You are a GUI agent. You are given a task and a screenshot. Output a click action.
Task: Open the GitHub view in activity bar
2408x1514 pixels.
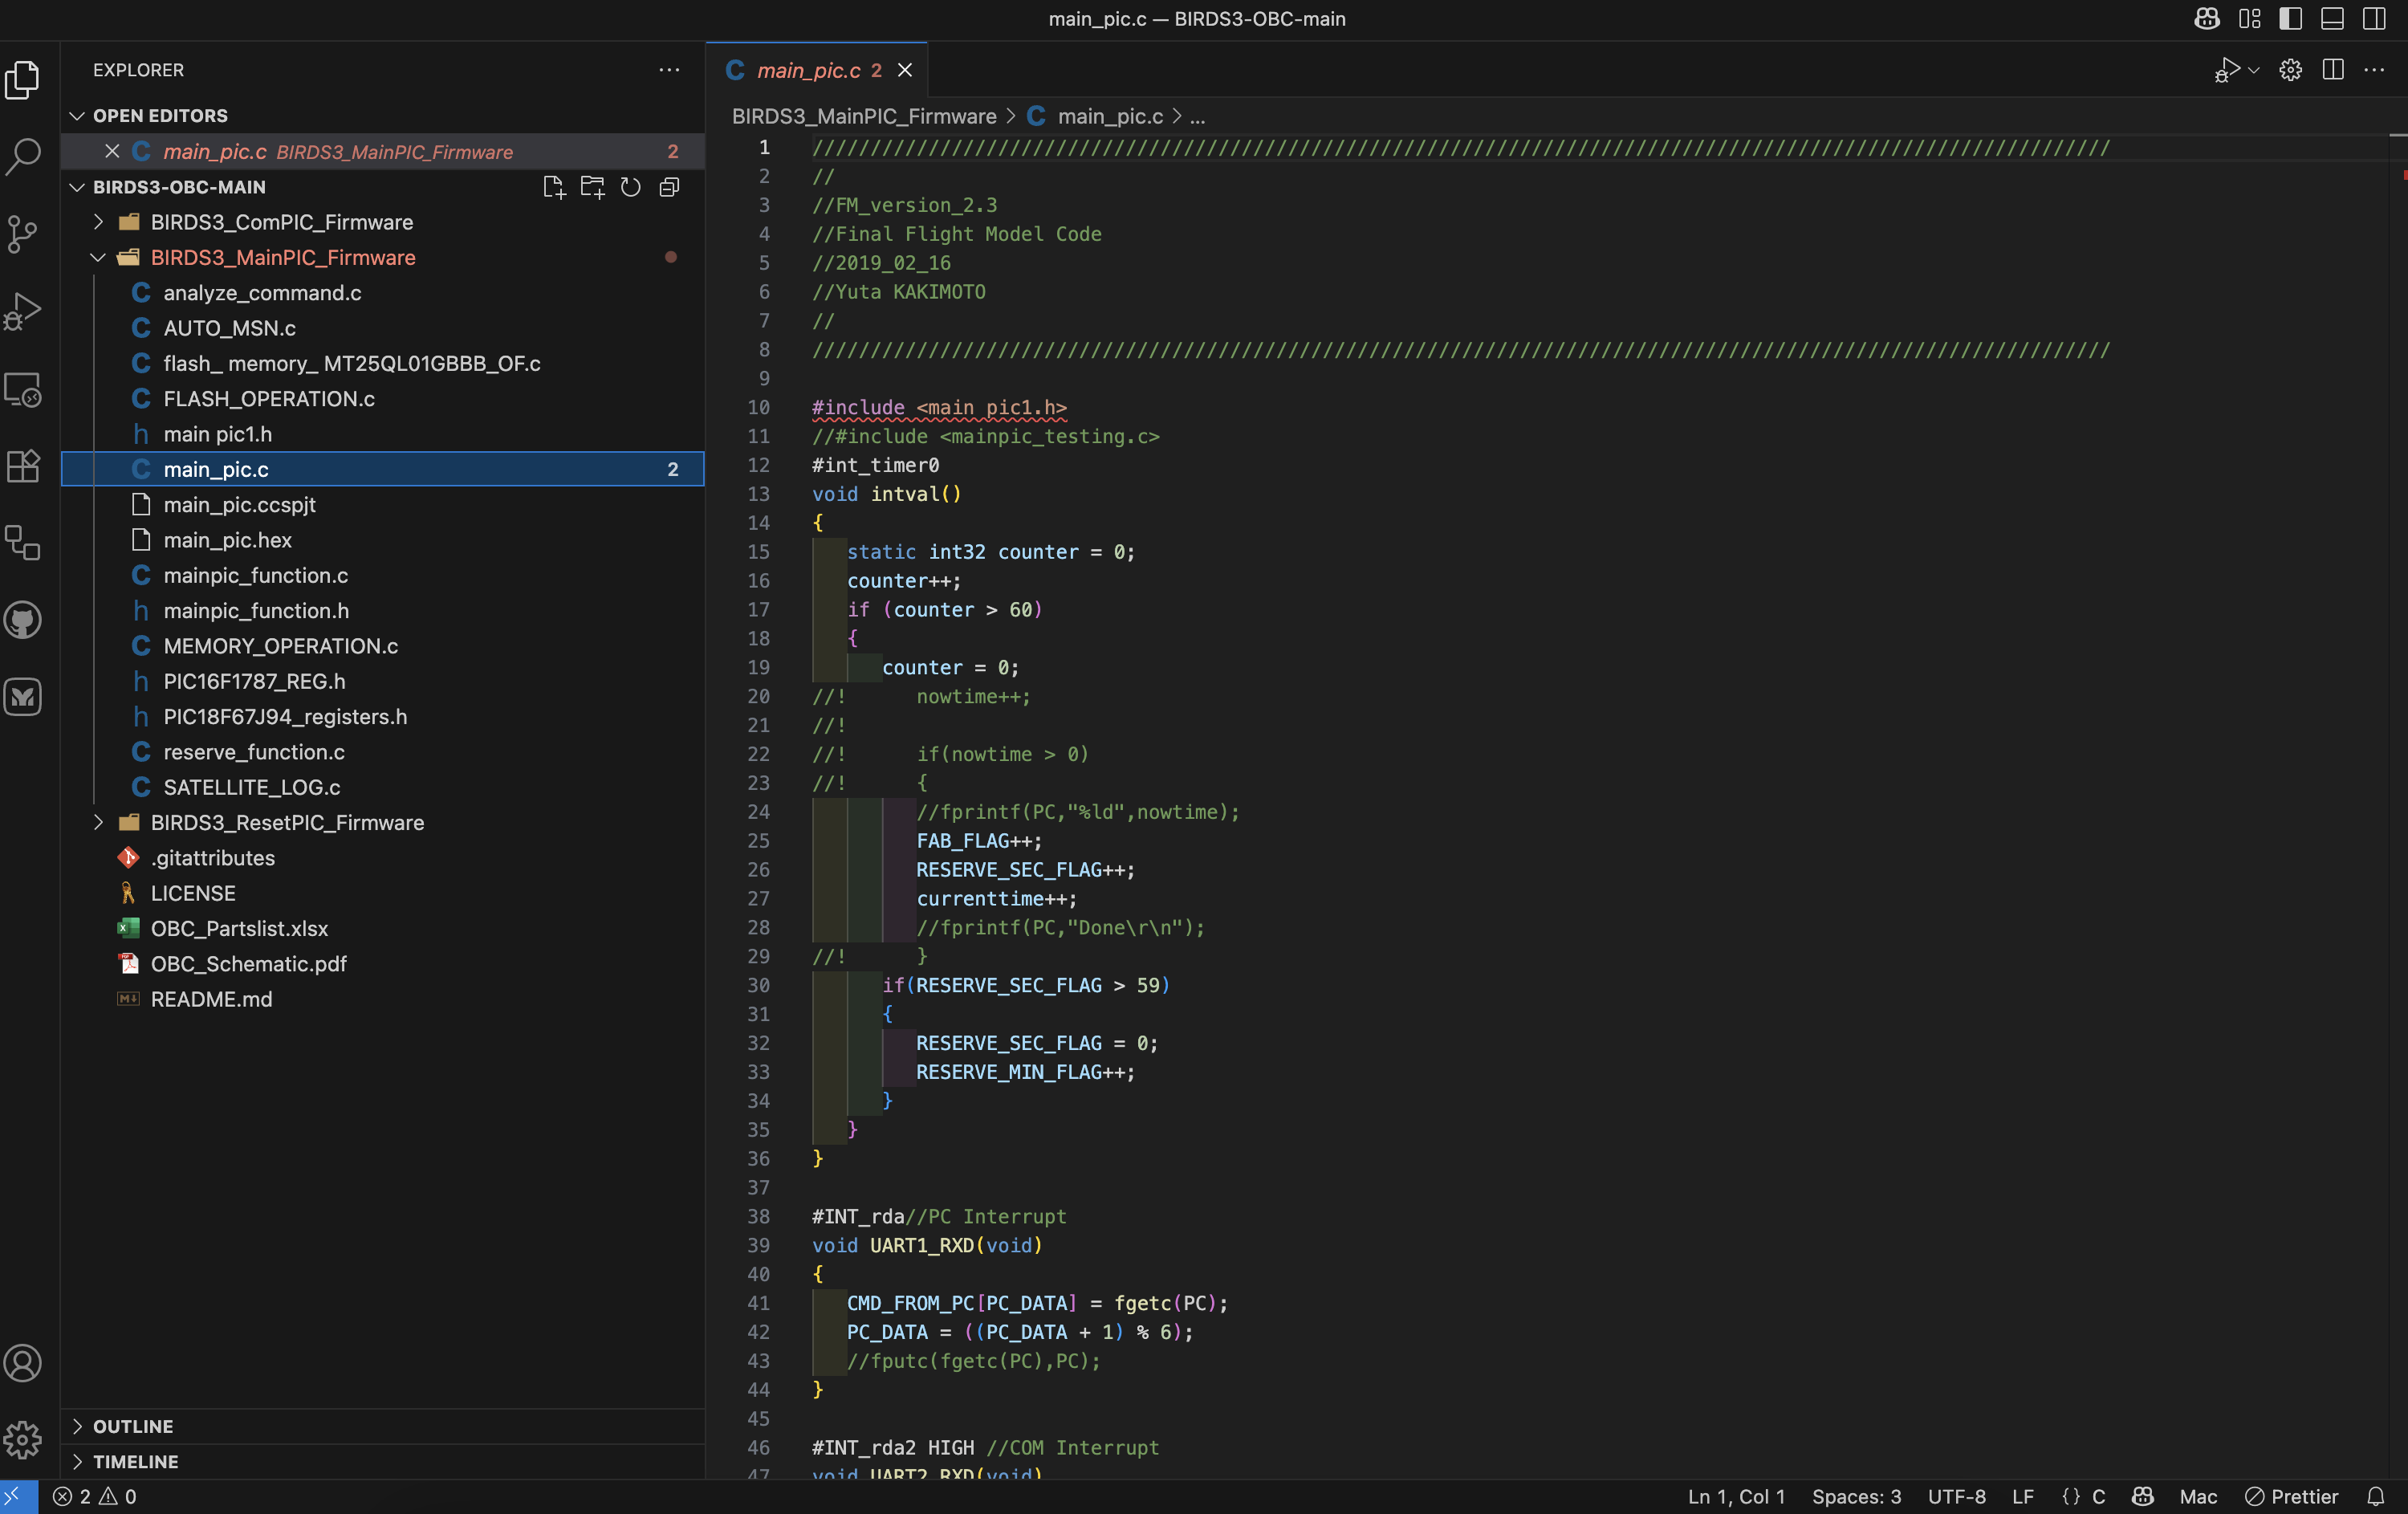tap(23, 620)
